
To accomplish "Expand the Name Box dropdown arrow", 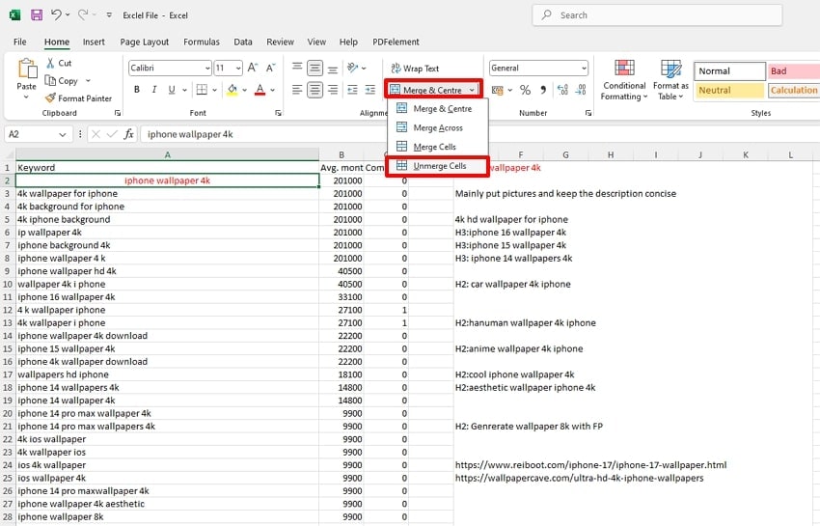I will 63,134.
